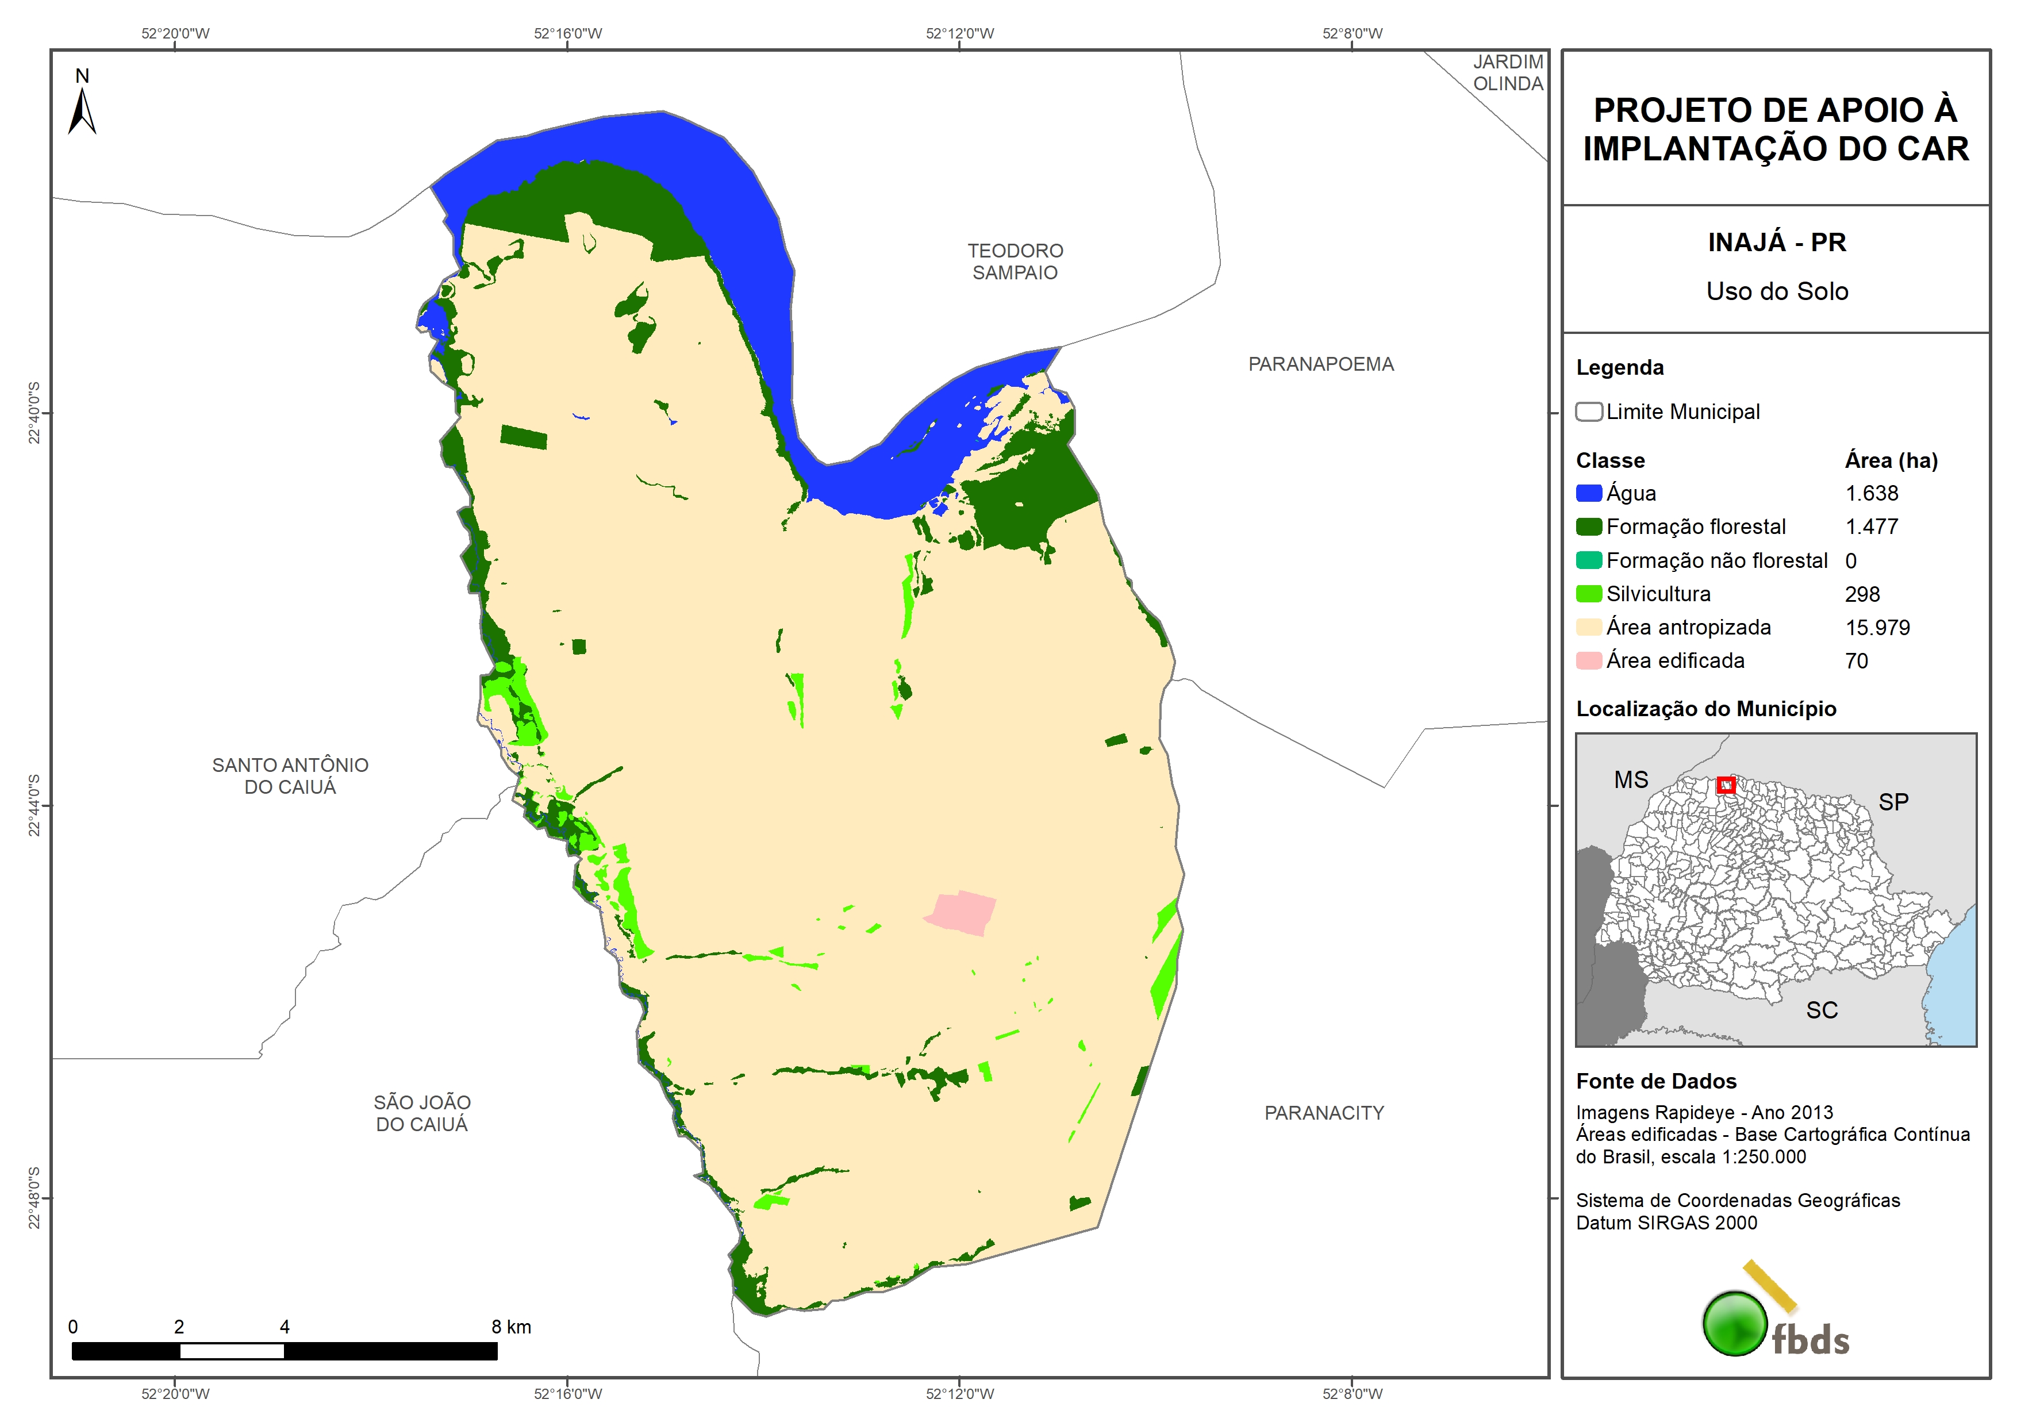Viewport: 2017px width, 1426px height.
Task: Click the SÃO JOÃO DO CAIUÁ label
Action: coord(422,1113)
